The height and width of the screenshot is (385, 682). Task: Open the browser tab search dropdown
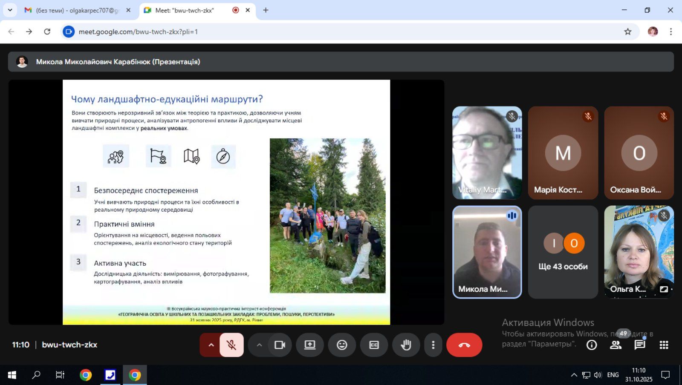[10, 10]
